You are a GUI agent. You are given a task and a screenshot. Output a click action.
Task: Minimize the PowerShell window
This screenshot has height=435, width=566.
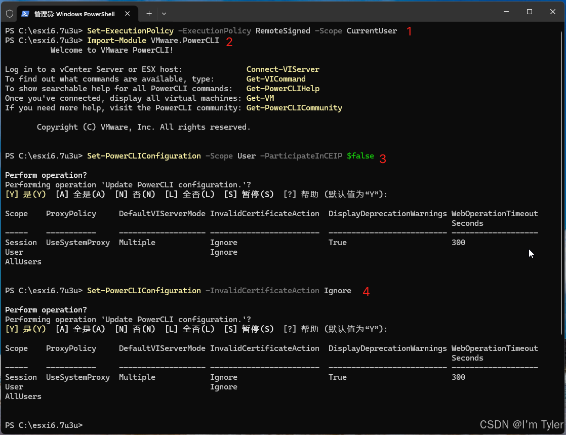(506, 12)
